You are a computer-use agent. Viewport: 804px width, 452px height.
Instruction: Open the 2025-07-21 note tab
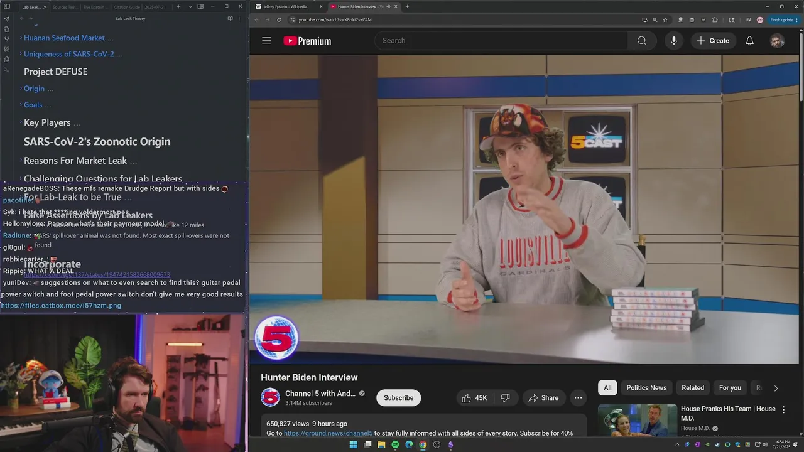(x=155, y=7)
